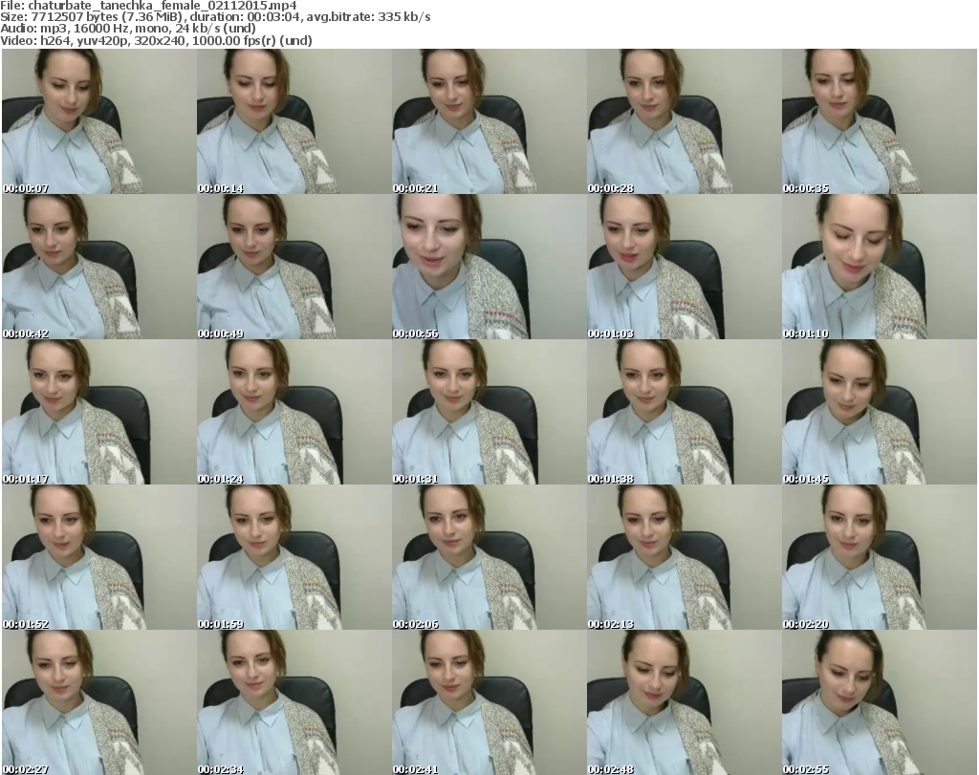979x775 pixels.
Task: Select the thumbnail stamped 00:00:49
Action: 294,267
